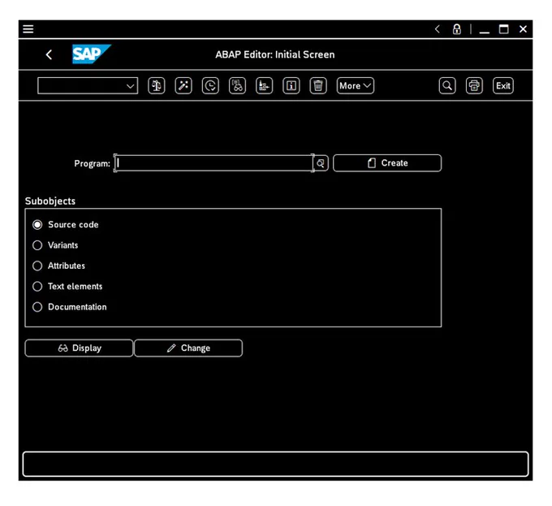Select the Source code radio button
Viewport: 552px width, 506px height.
pyautogui.click(x=37, y=225)
